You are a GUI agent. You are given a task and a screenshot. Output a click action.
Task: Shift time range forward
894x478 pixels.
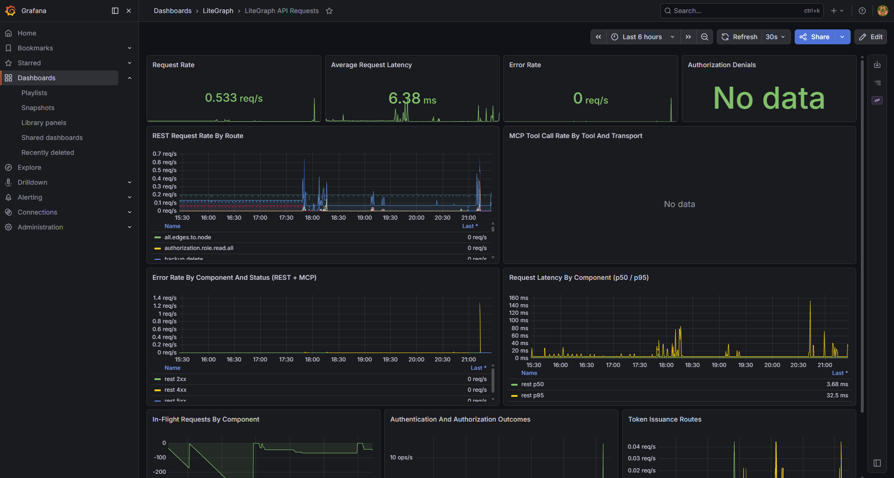[x=688, y=37]
